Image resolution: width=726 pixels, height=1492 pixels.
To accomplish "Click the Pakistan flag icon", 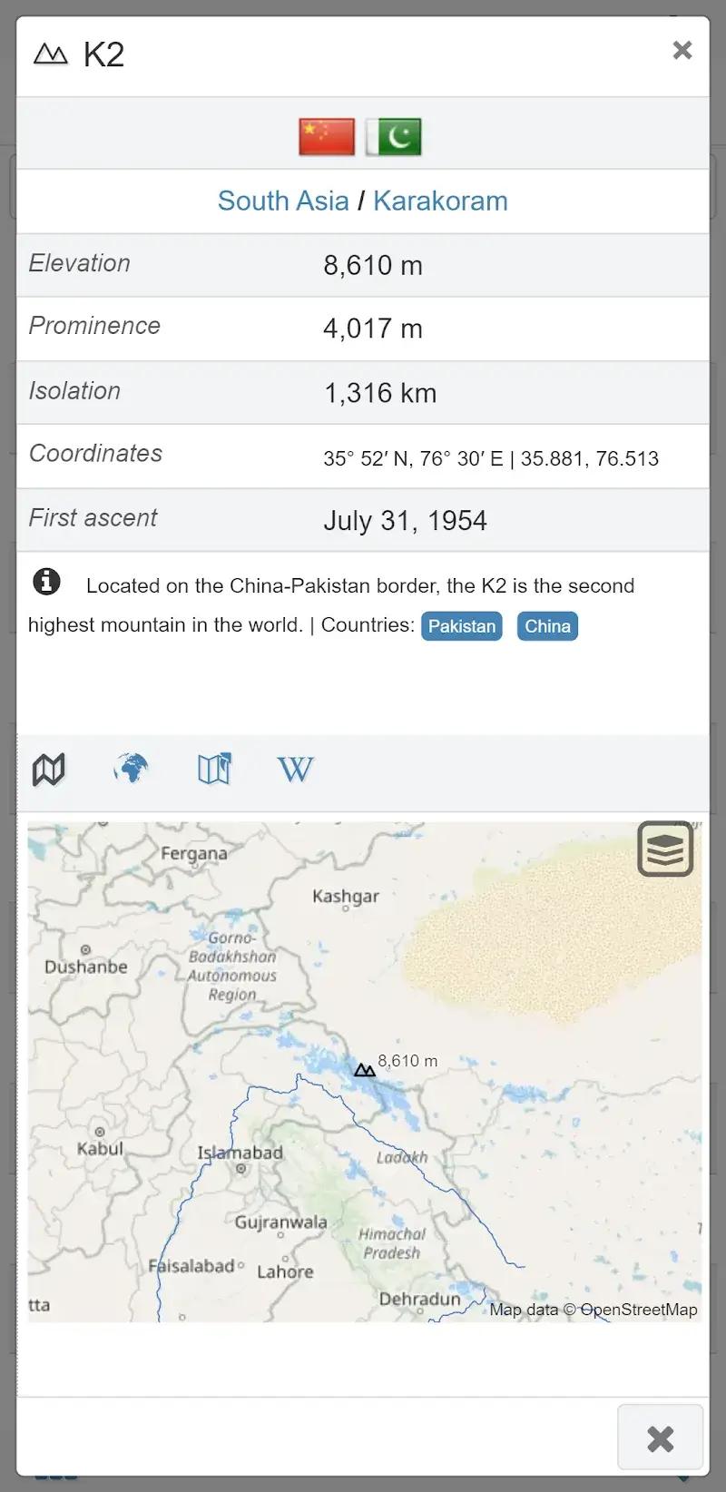I will (x=392, y=136).
